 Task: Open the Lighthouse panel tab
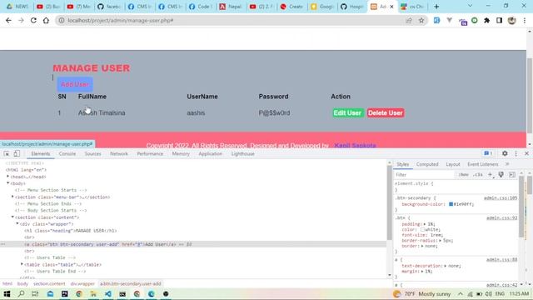pyautogui.click(x=242, y=153)
